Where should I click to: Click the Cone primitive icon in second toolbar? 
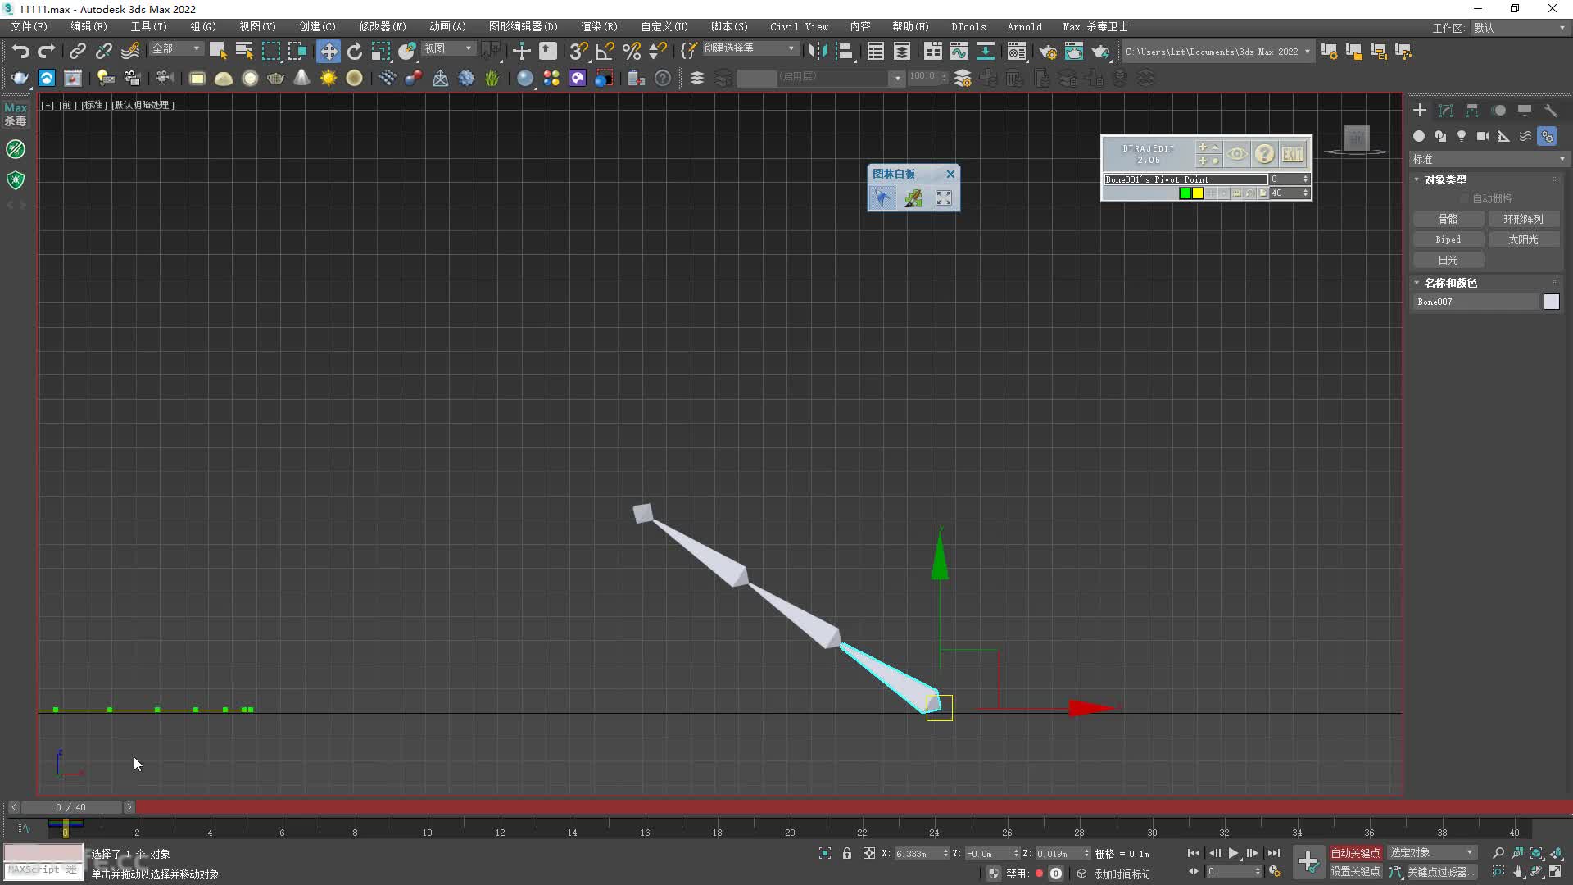point(302,78)
